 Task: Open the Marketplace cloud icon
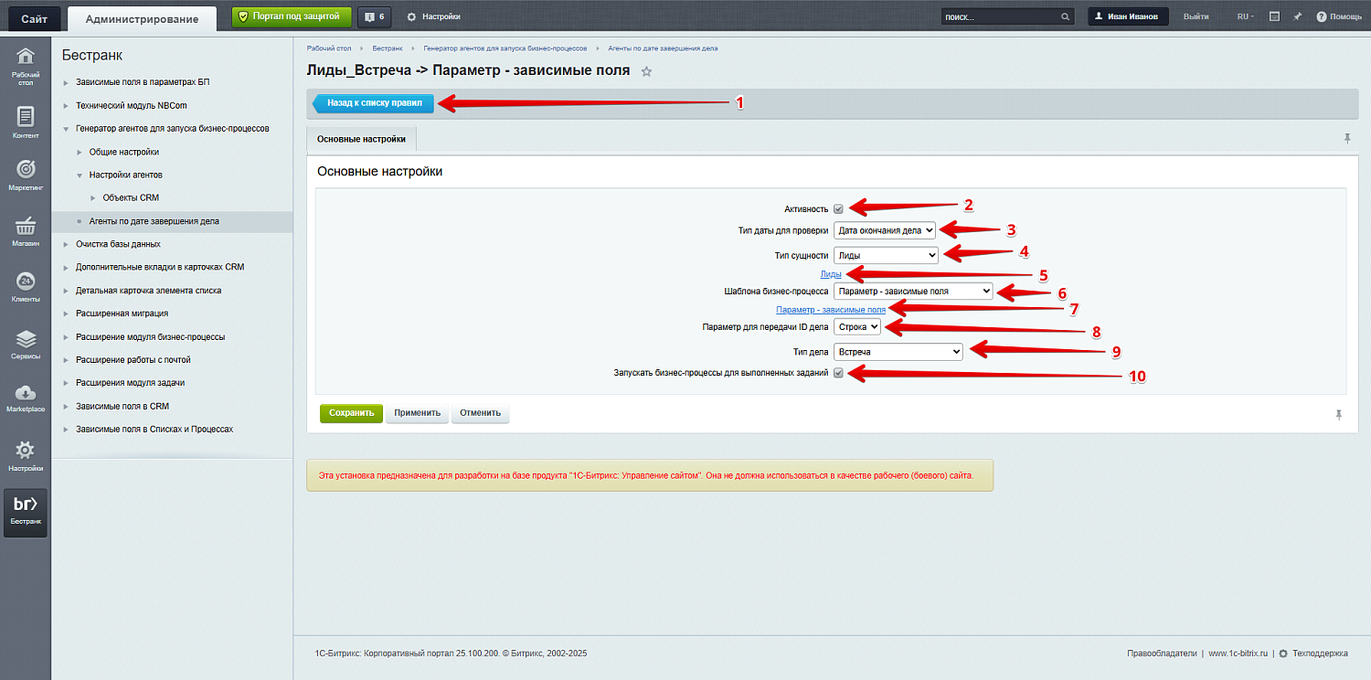pos(26,394)
